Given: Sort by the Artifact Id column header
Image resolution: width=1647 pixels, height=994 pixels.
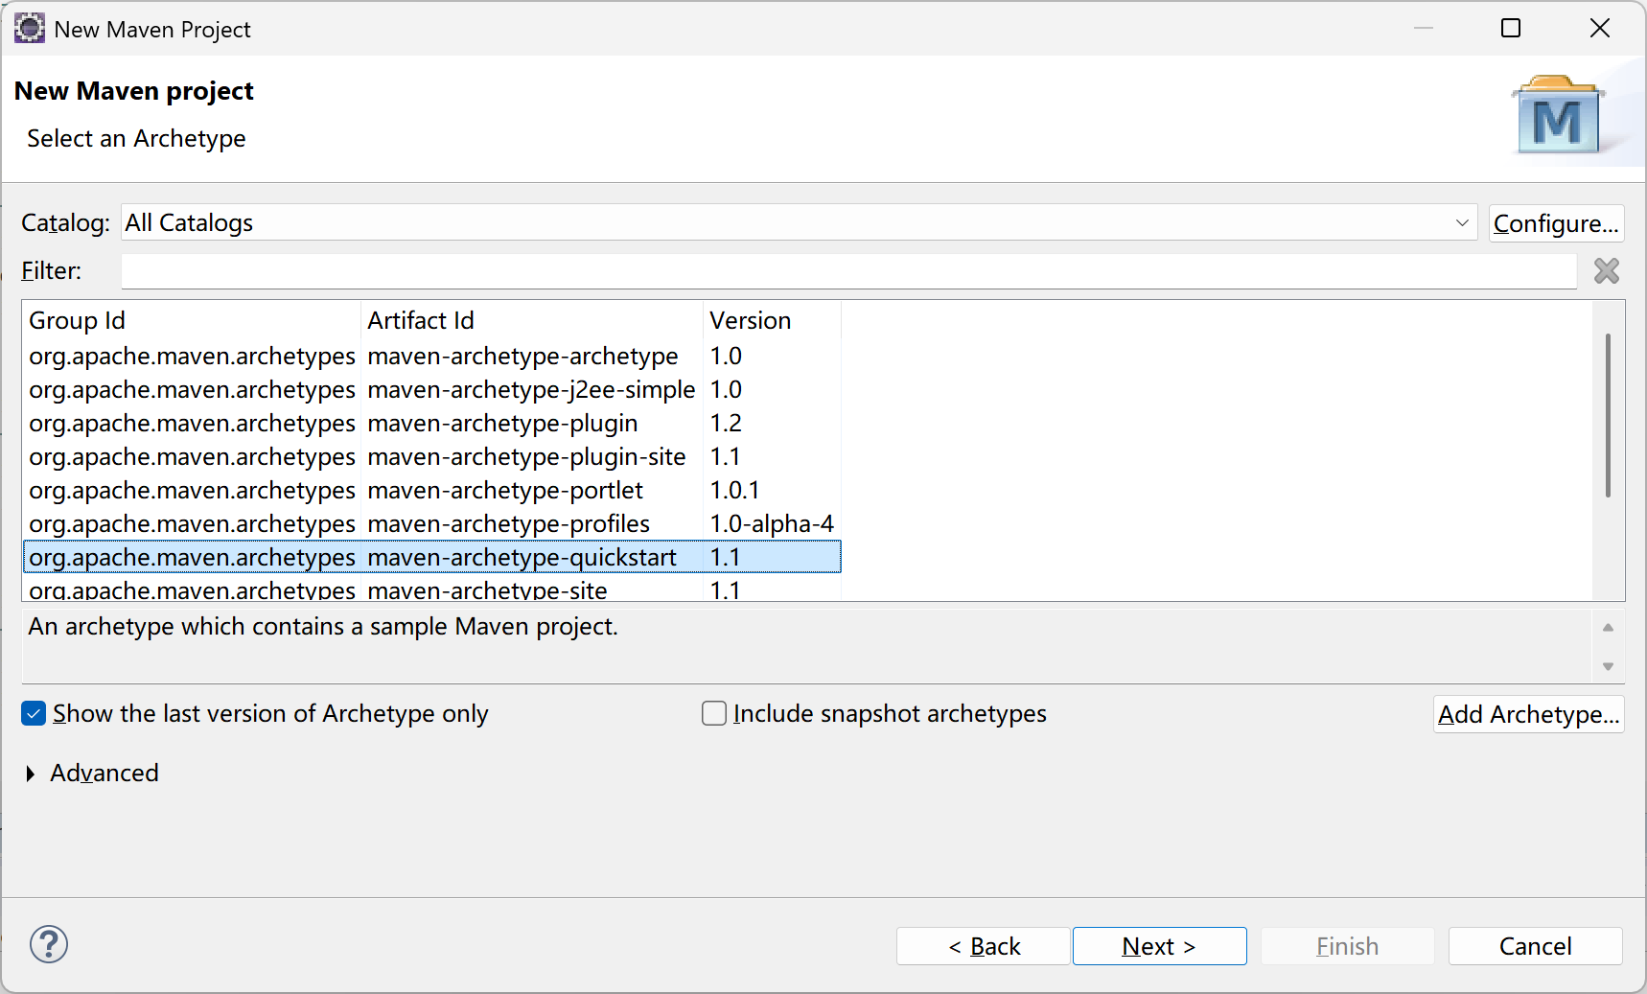Looking at the screenshot, I should (x=532, y=320).
